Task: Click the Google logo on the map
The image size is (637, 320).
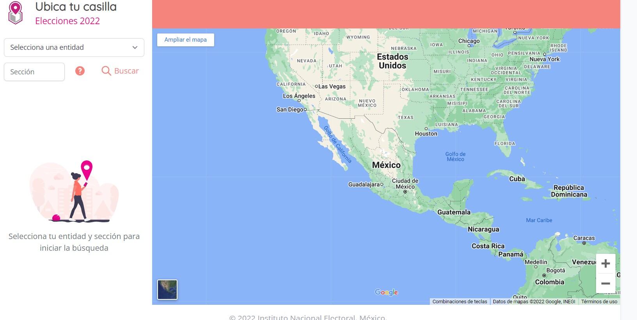Action: (386, 292)
